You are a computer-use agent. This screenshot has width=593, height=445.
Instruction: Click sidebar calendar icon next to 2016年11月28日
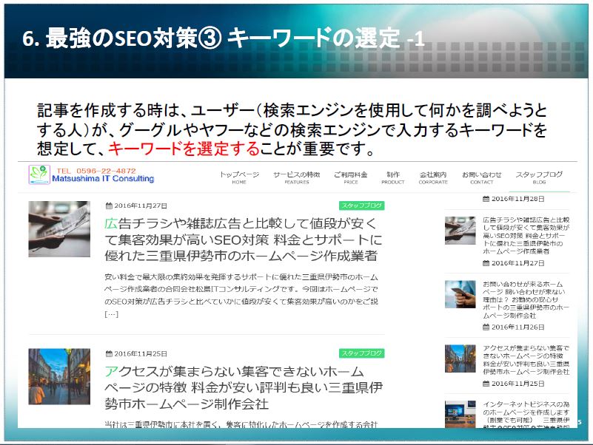coord(486,200)
